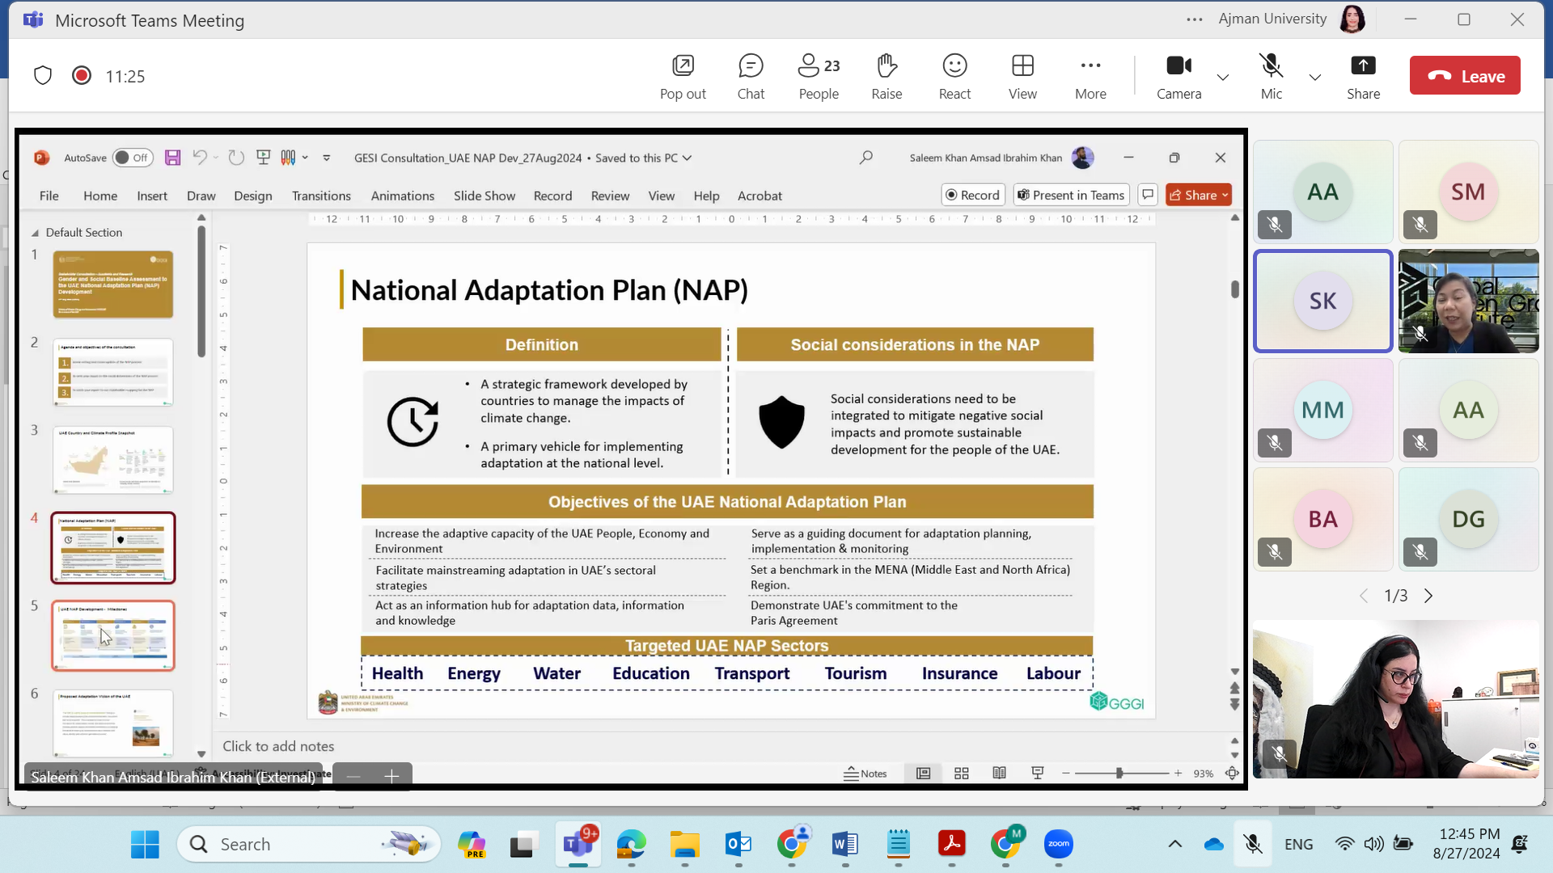The height and width of the screenshot is (873, 1553).
Task: Unmute the Mic
Action: click(x=1270, y=76)
